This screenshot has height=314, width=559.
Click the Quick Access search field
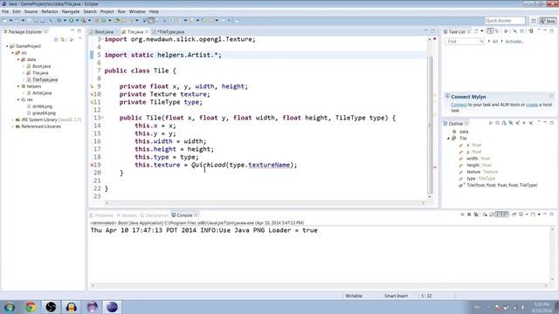(505, 21)
